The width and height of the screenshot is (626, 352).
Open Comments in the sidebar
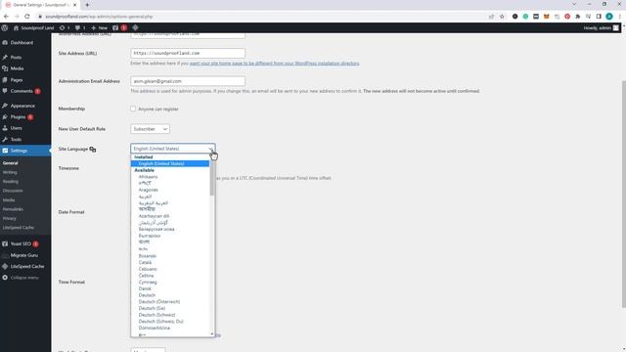(22, 91)
